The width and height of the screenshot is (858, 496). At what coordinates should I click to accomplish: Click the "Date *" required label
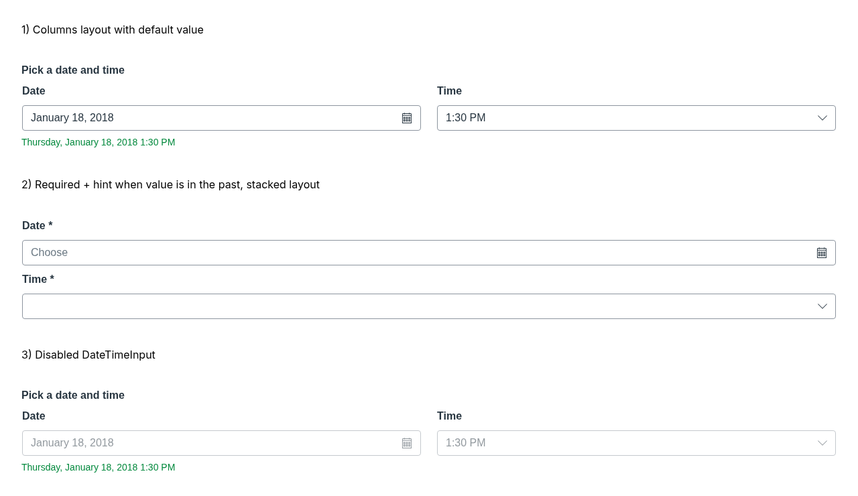pos(38,226)
